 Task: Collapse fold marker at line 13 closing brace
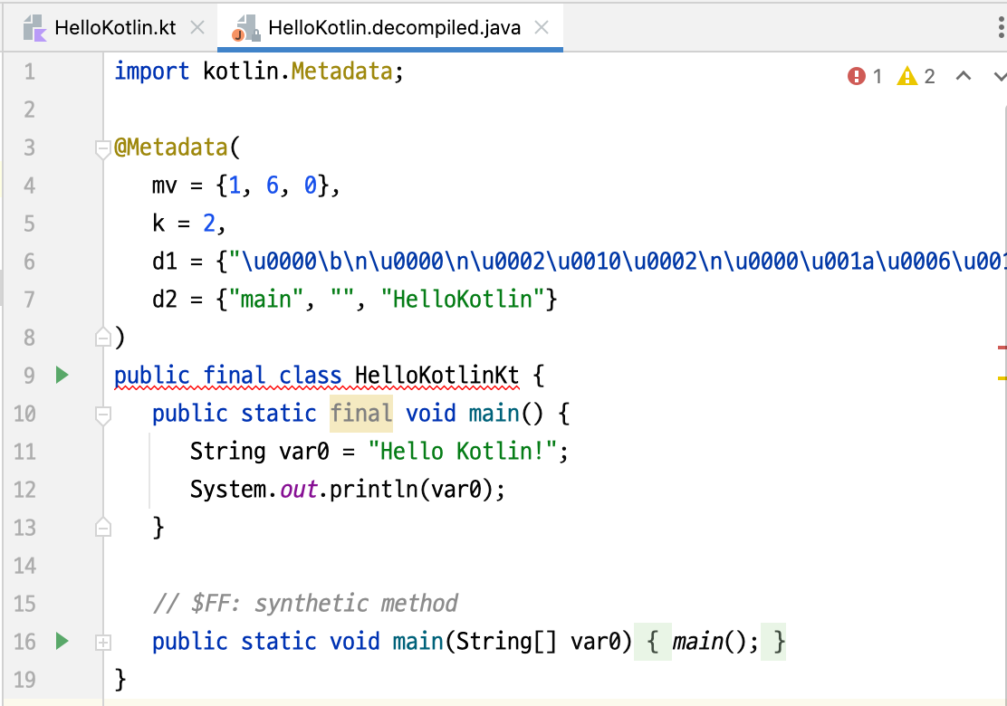coord(102,528)
